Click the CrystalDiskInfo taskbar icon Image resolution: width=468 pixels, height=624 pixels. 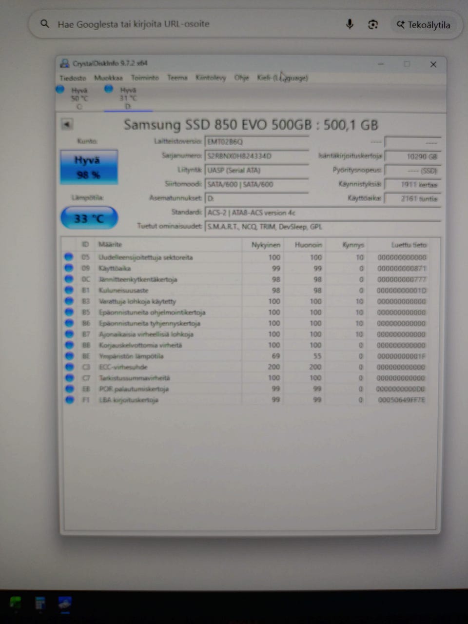(65, 603)
